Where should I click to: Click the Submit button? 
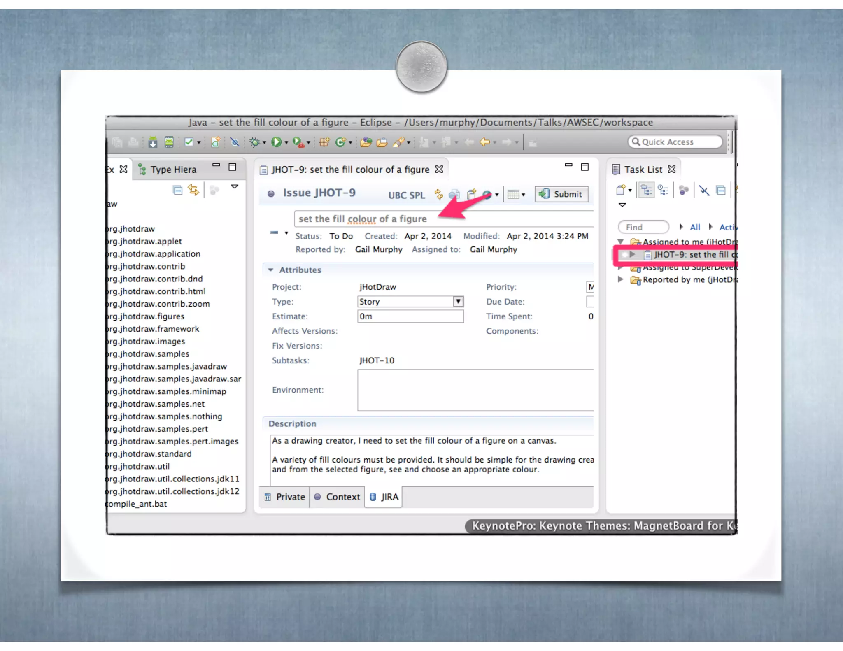(561, 194)
